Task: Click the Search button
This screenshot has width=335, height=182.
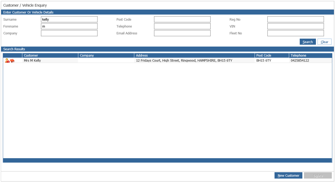Action: coord(308,42)
